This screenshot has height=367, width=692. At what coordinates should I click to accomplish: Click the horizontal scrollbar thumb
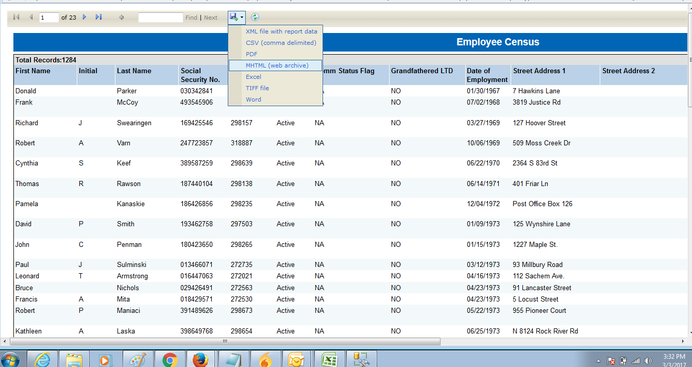coord(225,341)
